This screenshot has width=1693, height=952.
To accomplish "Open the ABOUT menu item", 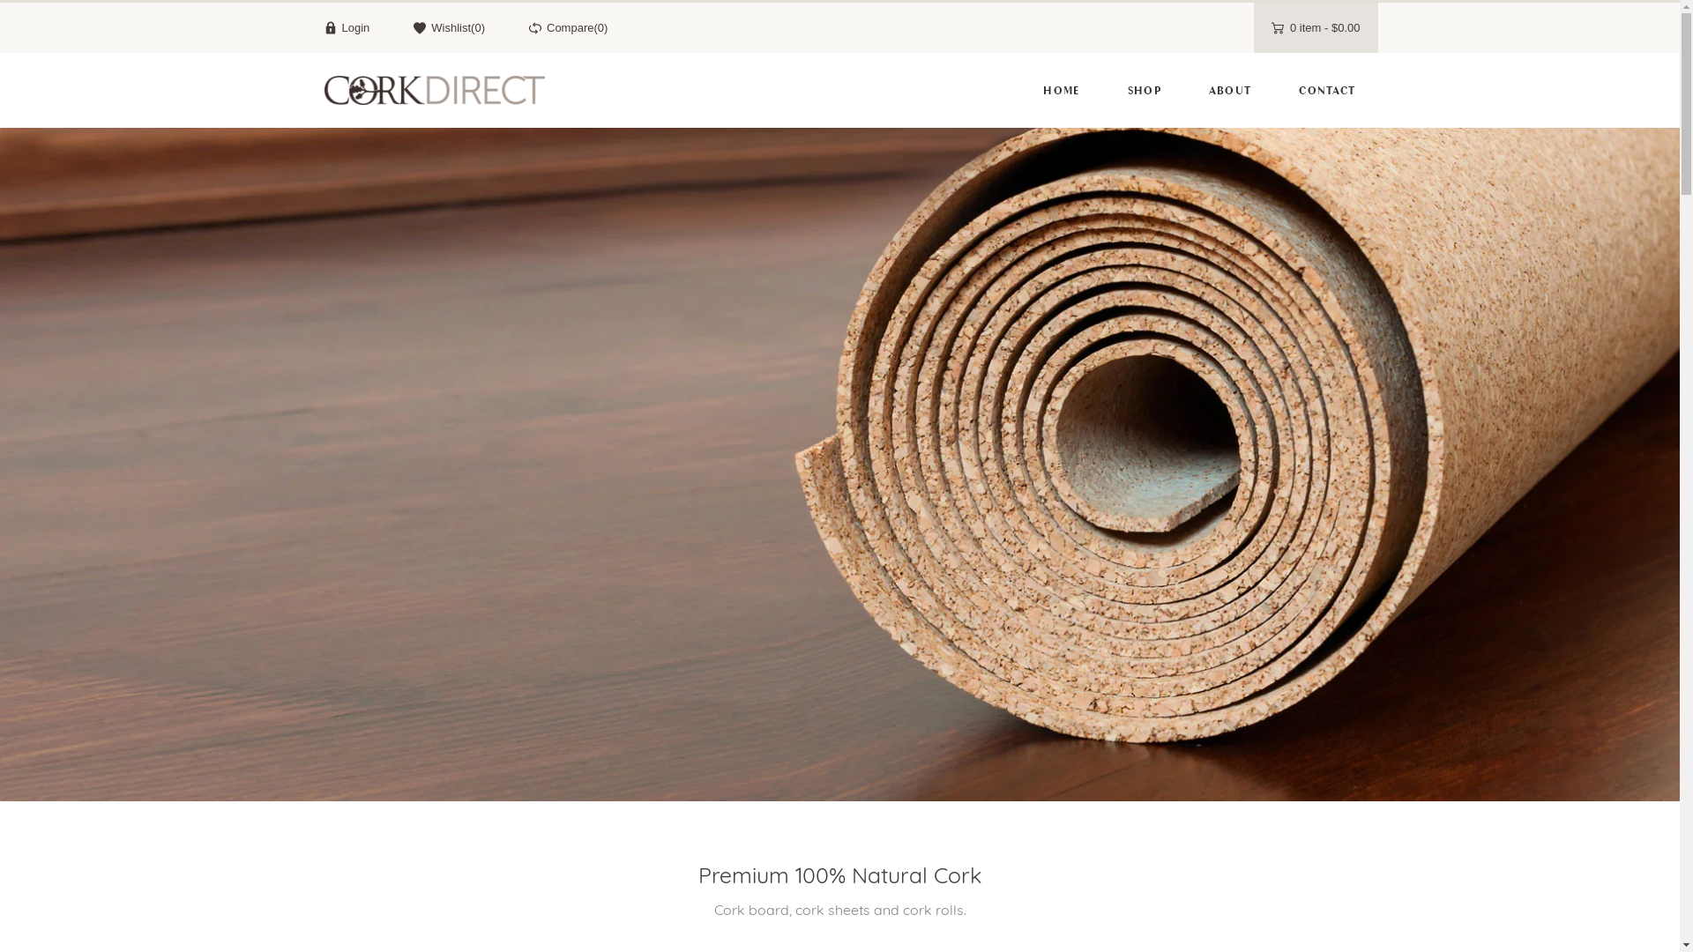I will click(1230, 91).
